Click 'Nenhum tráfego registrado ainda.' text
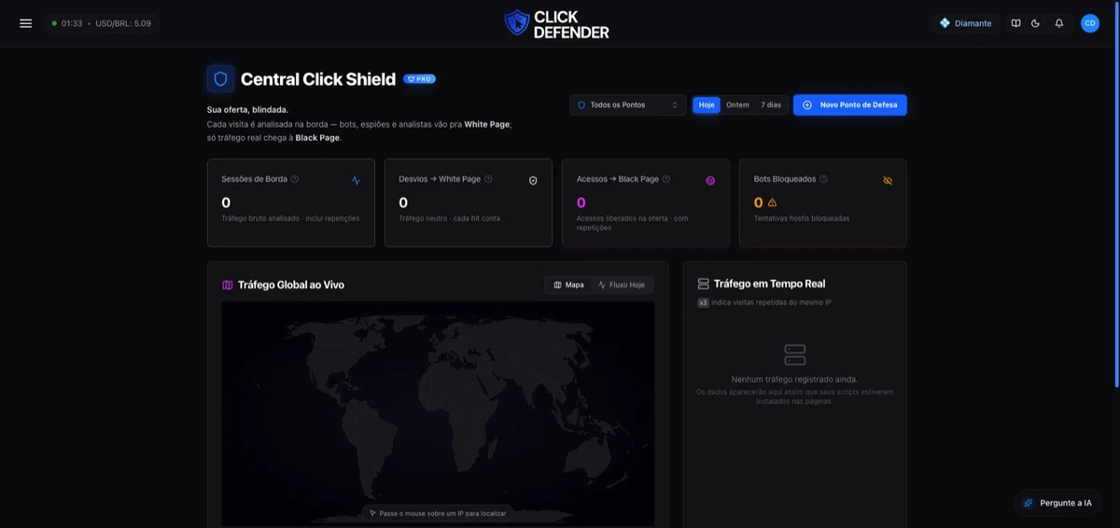The width and height of the screenshot is (1120, 528). point(794,380)
